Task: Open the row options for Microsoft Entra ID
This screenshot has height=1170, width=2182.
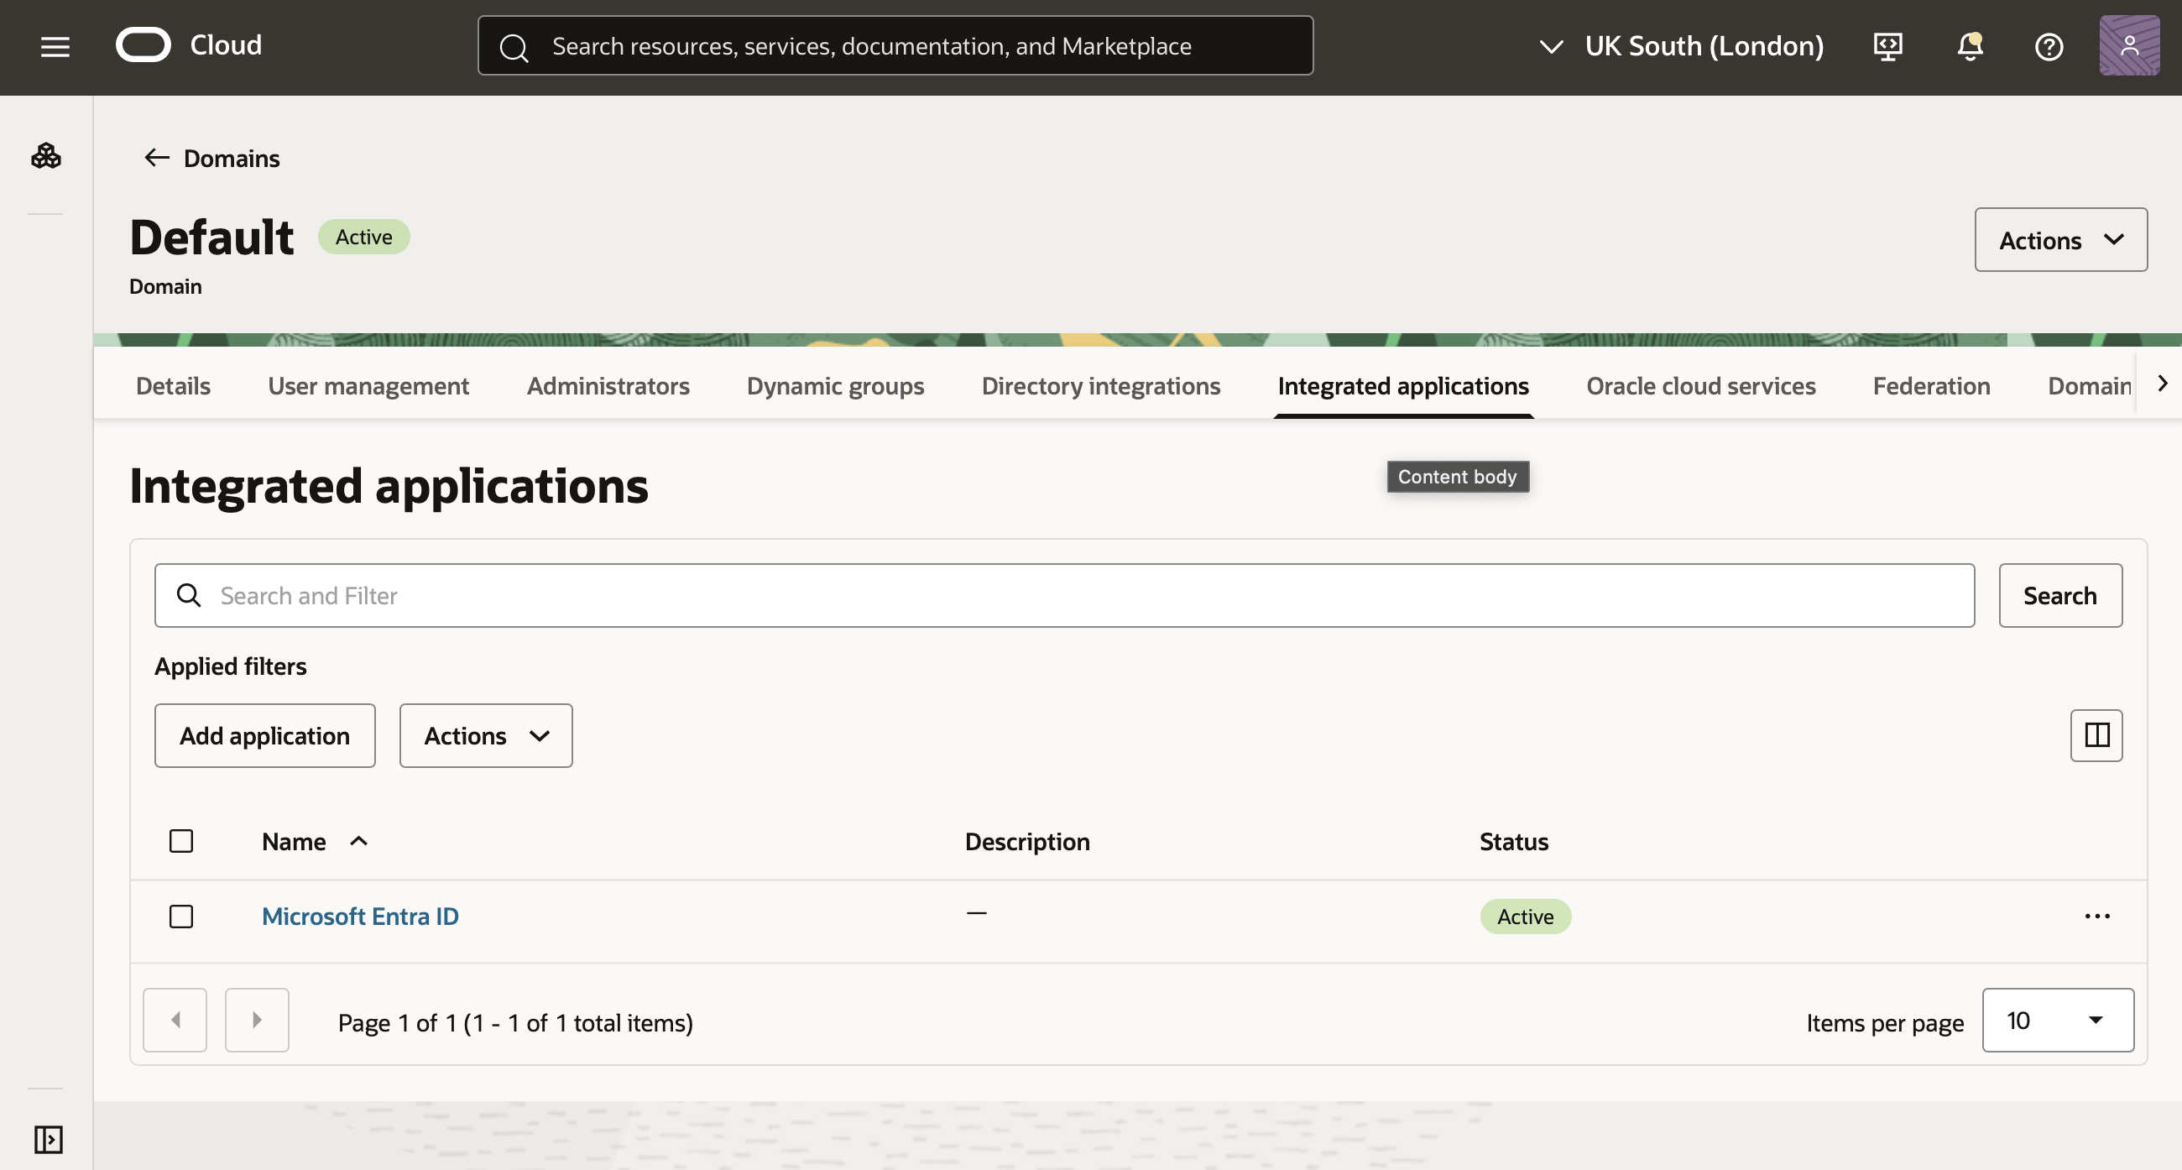Action: click(2096, 916)
